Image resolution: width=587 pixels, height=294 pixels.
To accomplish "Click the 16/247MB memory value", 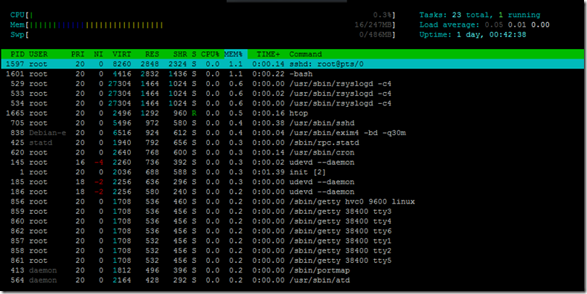I will [373, 25].
